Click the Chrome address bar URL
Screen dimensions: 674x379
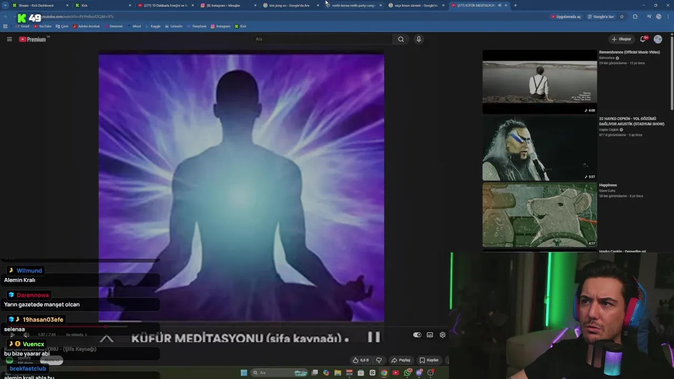tap(78, 16)
